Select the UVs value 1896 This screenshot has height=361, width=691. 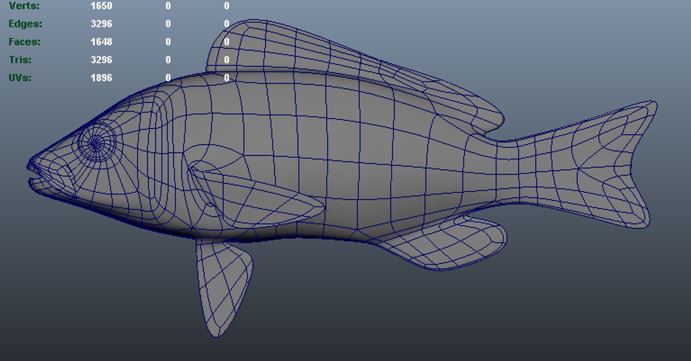click(x=101, y=78)
